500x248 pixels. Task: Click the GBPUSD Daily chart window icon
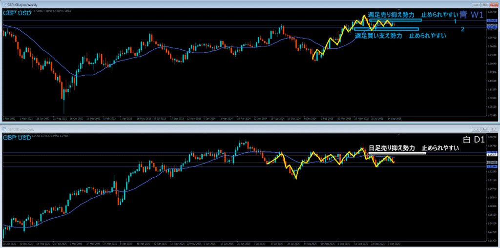click(4, 129)
